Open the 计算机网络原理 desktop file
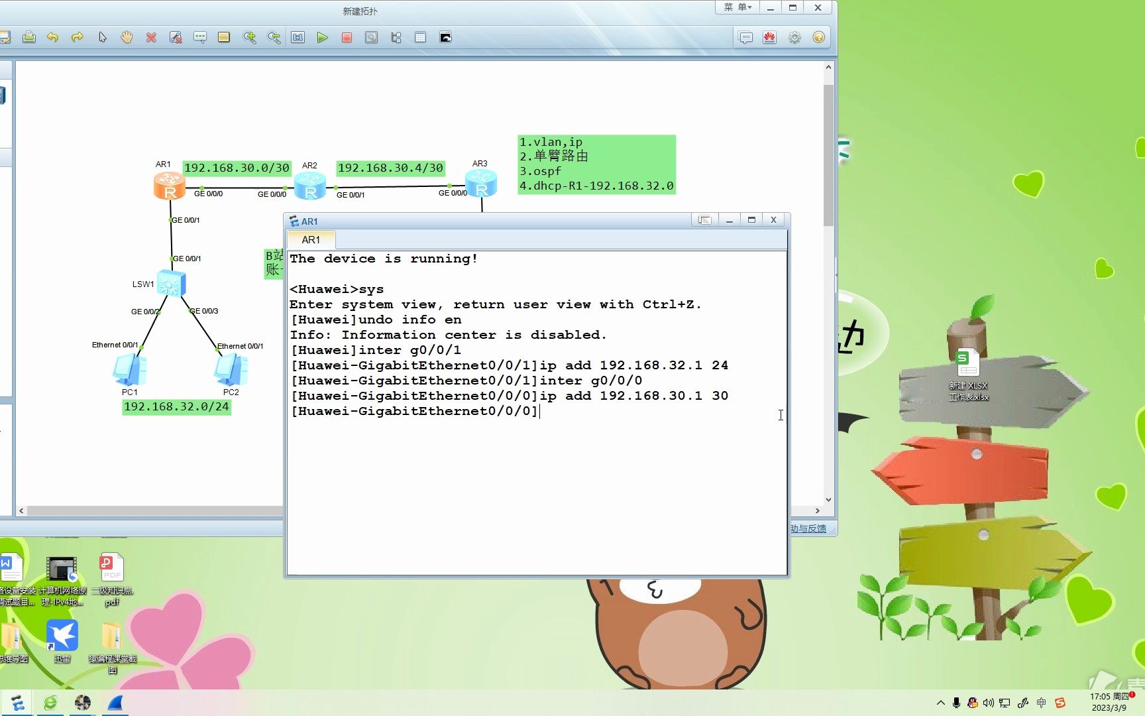 pos(62,579)
